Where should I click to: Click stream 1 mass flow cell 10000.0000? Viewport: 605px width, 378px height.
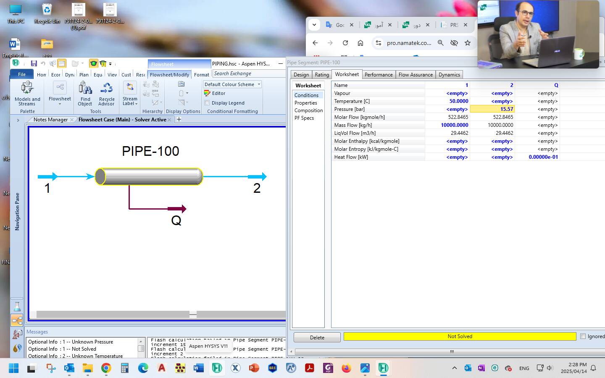click(447, 125)
